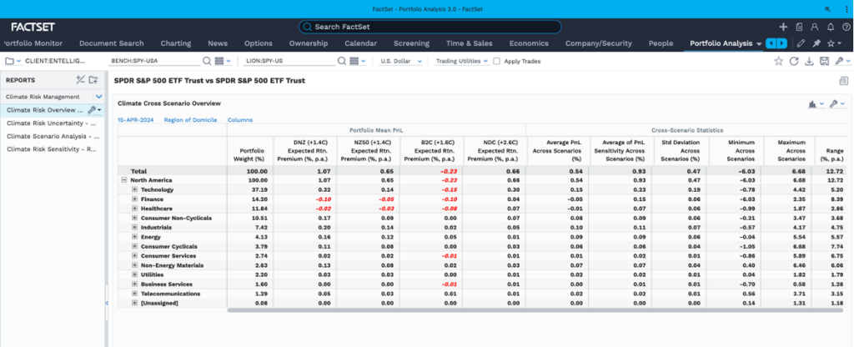Open list icon dropdown after LION:SPY-US

pyautogui.click(x=357, y=61)
